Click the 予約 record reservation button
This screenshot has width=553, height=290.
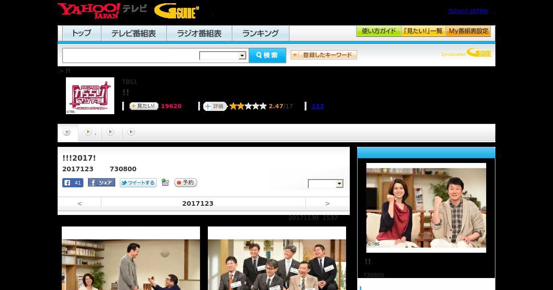tap(186, 183)
